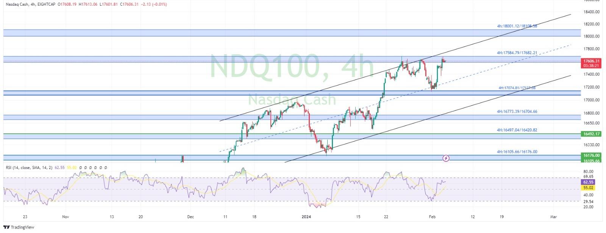Screen dimensions: 606x233
Task: Click the Mar date axis label
Action: click(553, 217)
